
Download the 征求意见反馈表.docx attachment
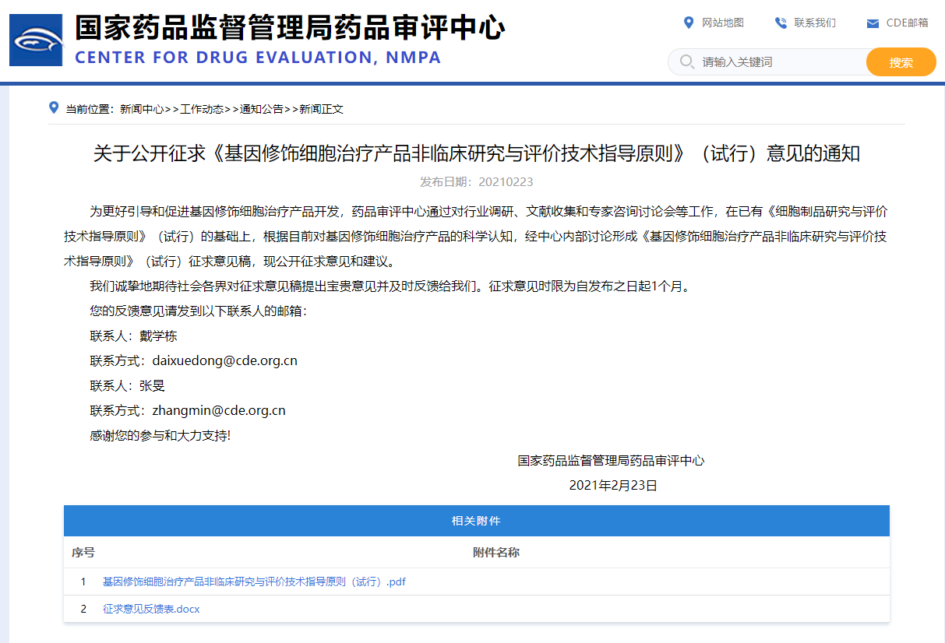[151, 609]
